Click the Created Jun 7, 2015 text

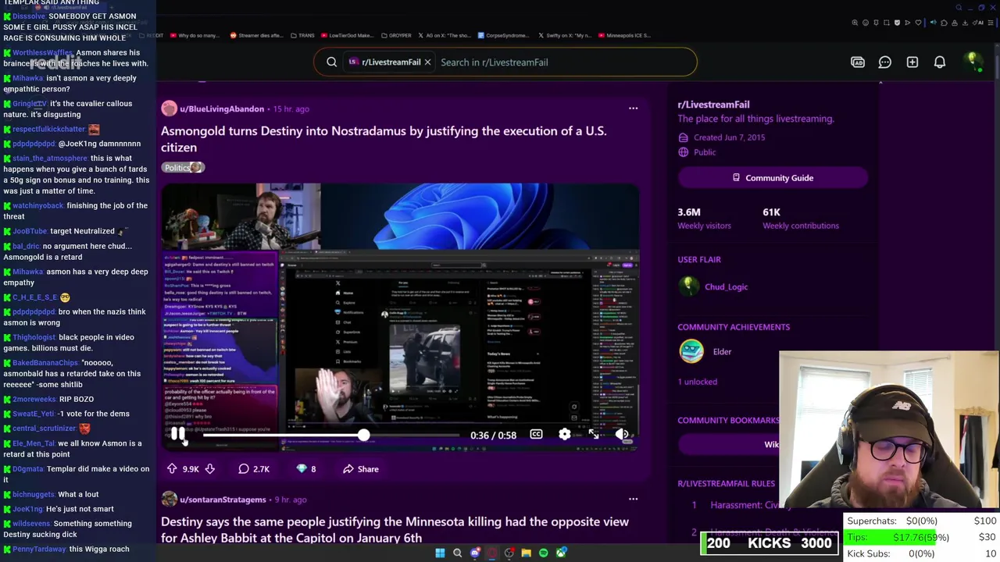(x=729, y=137)
